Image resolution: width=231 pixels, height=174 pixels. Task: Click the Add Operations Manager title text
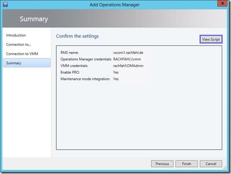[x=114, y=5]
